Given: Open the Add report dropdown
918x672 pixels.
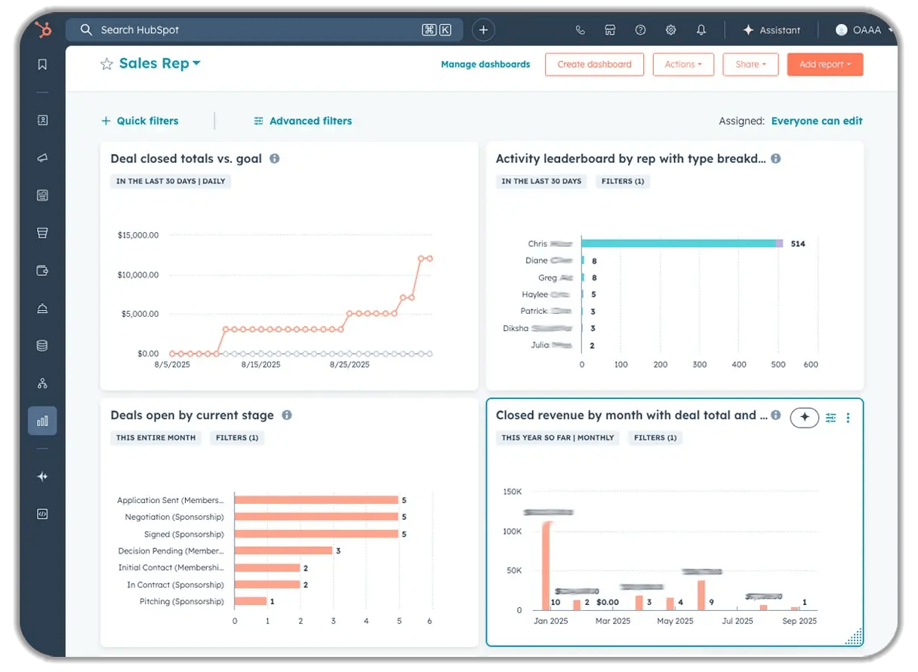Looking at the screenshot, I should click(824, 64).
